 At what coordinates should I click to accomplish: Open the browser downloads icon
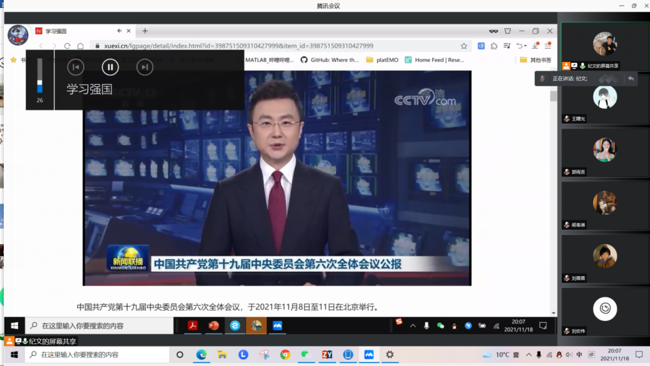[x=535, y=46]
